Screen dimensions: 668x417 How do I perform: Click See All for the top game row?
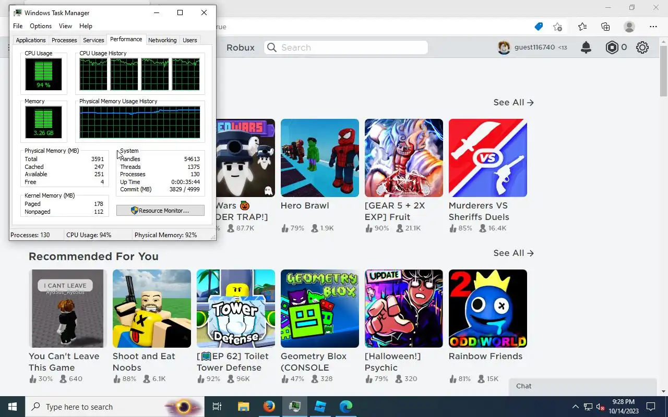pos(514,103)
